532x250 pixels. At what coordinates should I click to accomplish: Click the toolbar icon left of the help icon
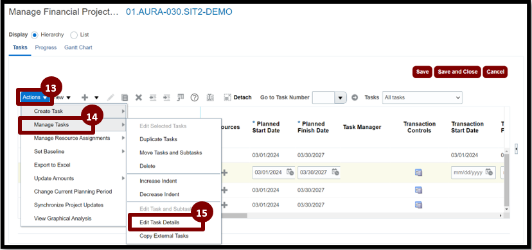[x=181, y=97]
